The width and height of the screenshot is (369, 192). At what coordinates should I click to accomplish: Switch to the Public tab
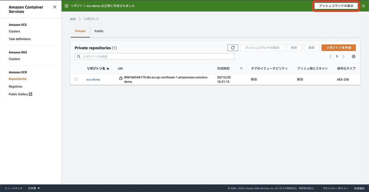pos(99,31)
